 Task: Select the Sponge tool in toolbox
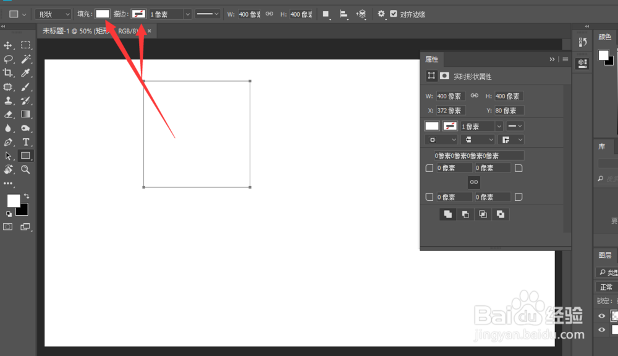click(25, 128)
